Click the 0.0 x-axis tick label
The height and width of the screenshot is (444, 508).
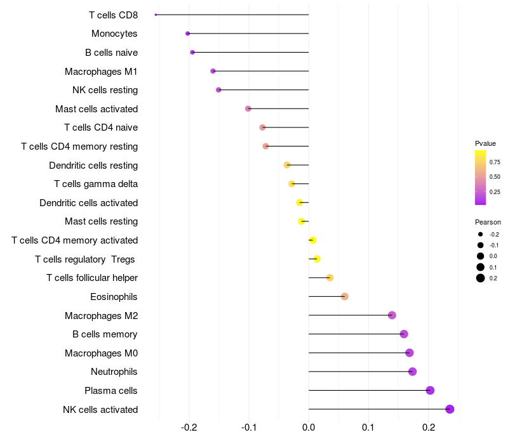point(309,427)
